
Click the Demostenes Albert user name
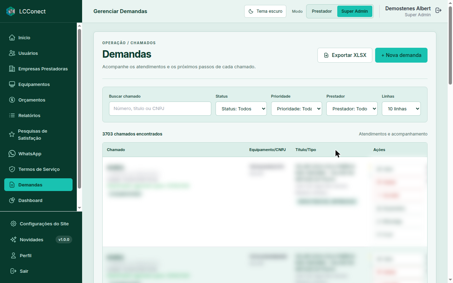point(408,8)
